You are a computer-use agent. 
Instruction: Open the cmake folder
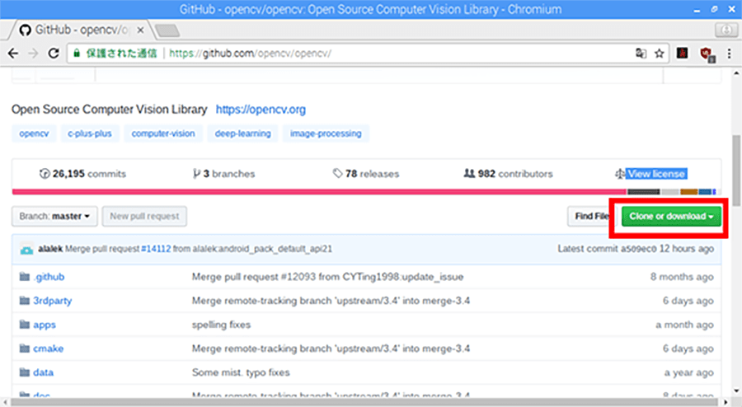[x=49, y=349]
